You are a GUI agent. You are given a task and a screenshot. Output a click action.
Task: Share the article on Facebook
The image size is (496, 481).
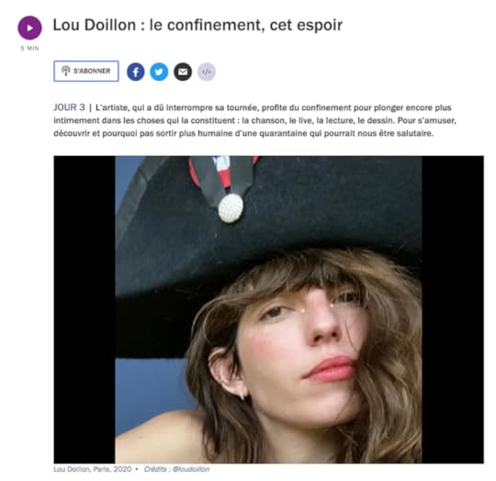tap(136, 72)
